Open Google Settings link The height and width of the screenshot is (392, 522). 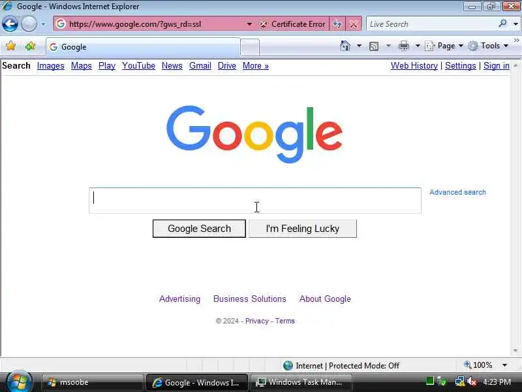(x=461, y=66)
